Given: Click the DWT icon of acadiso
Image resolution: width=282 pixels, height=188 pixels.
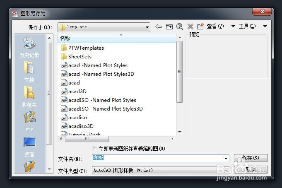Looking at the screenshot, I should coord(64,118).
